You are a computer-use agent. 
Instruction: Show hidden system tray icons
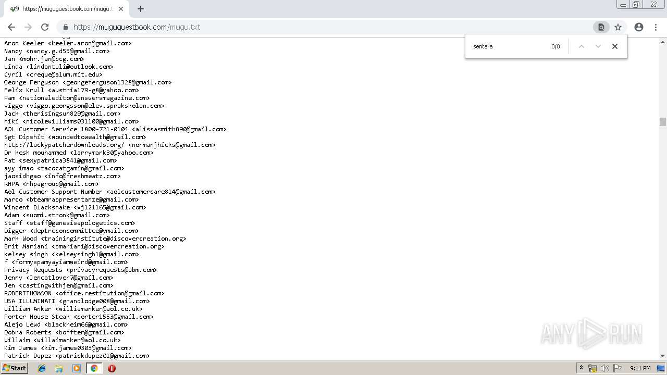pyautogui.click(x=581, y=368)
